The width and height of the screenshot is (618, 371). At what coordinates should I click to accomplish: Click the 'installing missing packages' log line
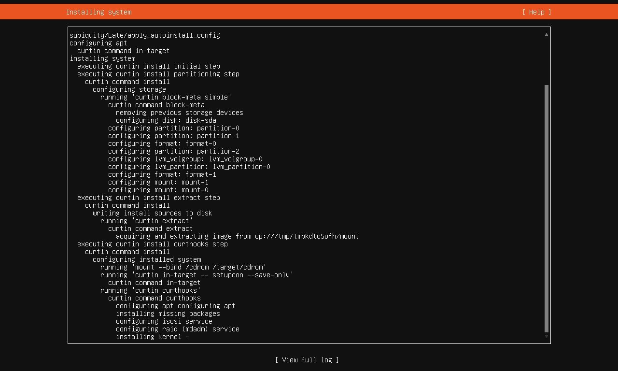(x=168, y=314)
